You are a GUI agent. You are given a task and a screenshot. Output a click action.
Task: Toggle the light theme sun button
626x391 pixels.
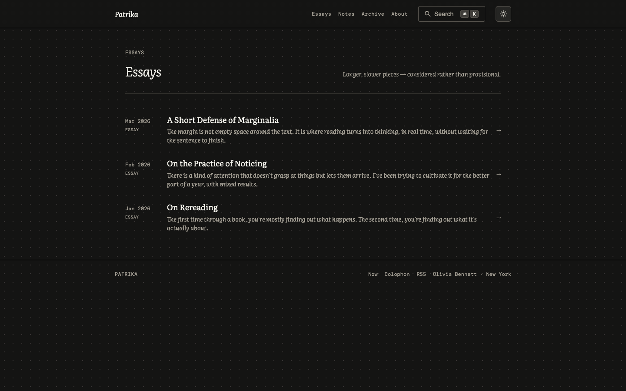point(503,14)
